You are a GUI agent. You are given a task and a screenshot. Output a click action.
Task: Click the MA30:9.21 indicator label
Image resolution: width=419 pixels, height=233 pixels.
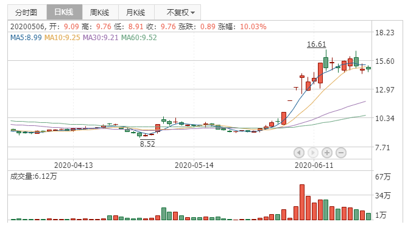click(100, 38)
